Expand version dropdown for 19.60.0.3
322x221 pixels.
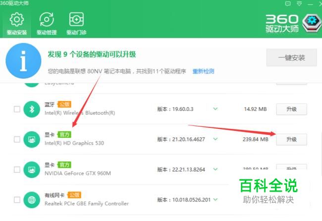(x=215, y=109)
